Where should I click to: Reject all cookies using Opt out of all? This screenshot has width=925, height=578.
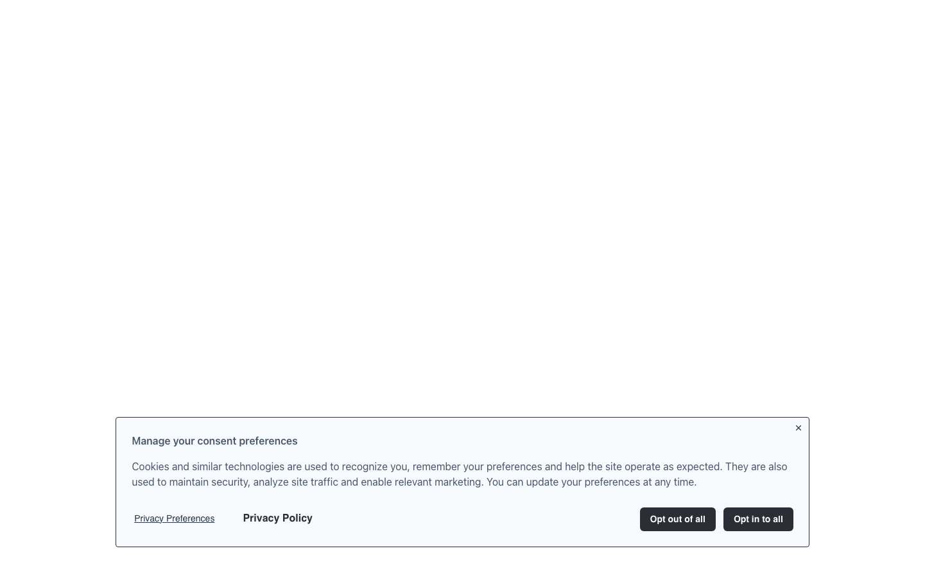coord(677,519)
